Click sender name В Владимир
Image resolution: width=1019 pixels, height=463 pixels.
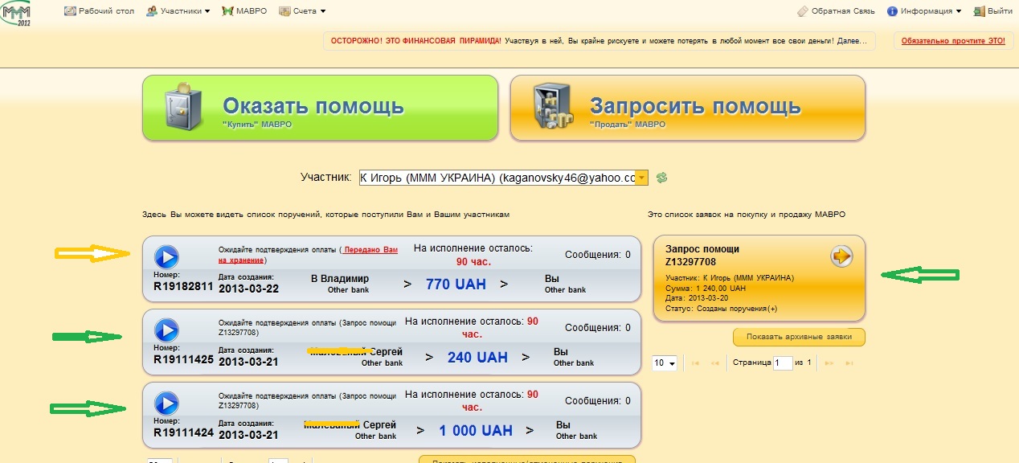(340, 278)
